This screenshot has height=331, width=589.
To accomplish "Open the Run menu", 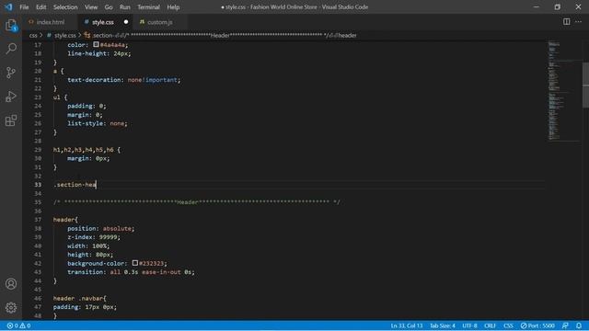I will tap(125, 6).
